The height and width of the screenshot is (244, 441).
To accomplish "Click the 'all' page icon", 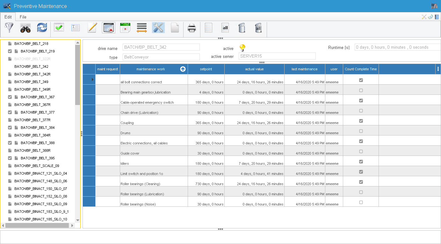I will click(x=225, y=28).
